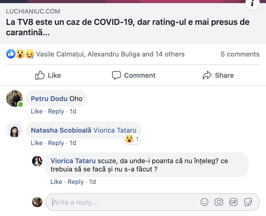
Task: Open the GIF picker in reply box
Action: pos(233,202)
